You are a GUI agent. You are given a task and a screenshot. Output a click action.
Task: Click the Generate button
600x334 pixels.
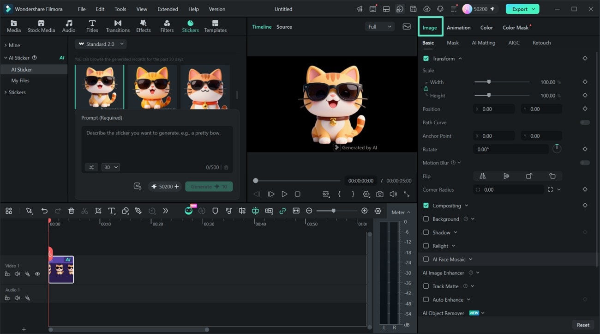(x=209, y=187)
